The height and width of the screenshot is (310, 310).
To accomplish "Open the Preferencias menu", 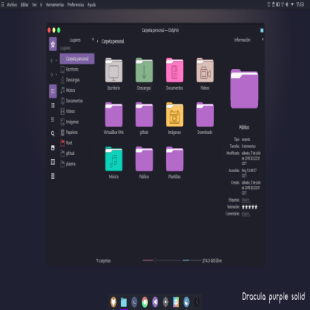I will click(76, 5).
